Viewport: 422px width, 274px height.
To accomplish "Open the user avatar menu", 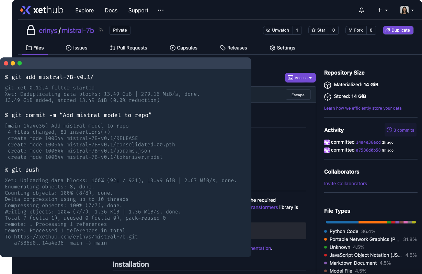I will coord(407,10).
